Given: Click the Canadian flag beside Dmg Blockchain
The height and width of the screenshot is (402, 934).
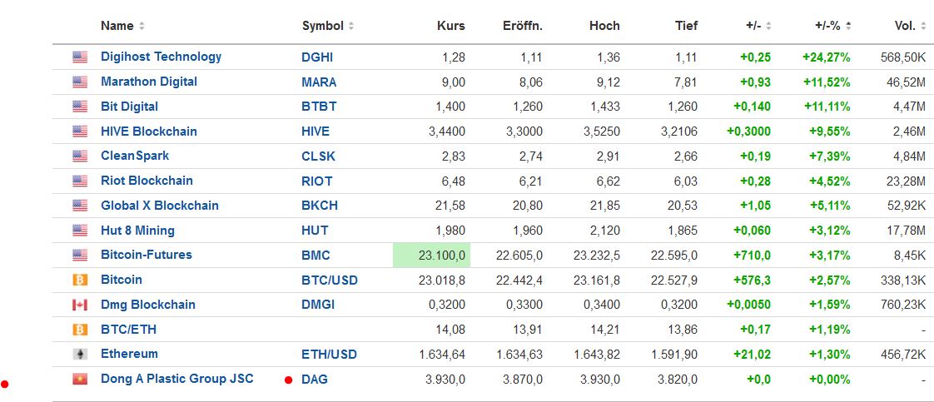Looking at the screenshot, I should pos(80,305).
